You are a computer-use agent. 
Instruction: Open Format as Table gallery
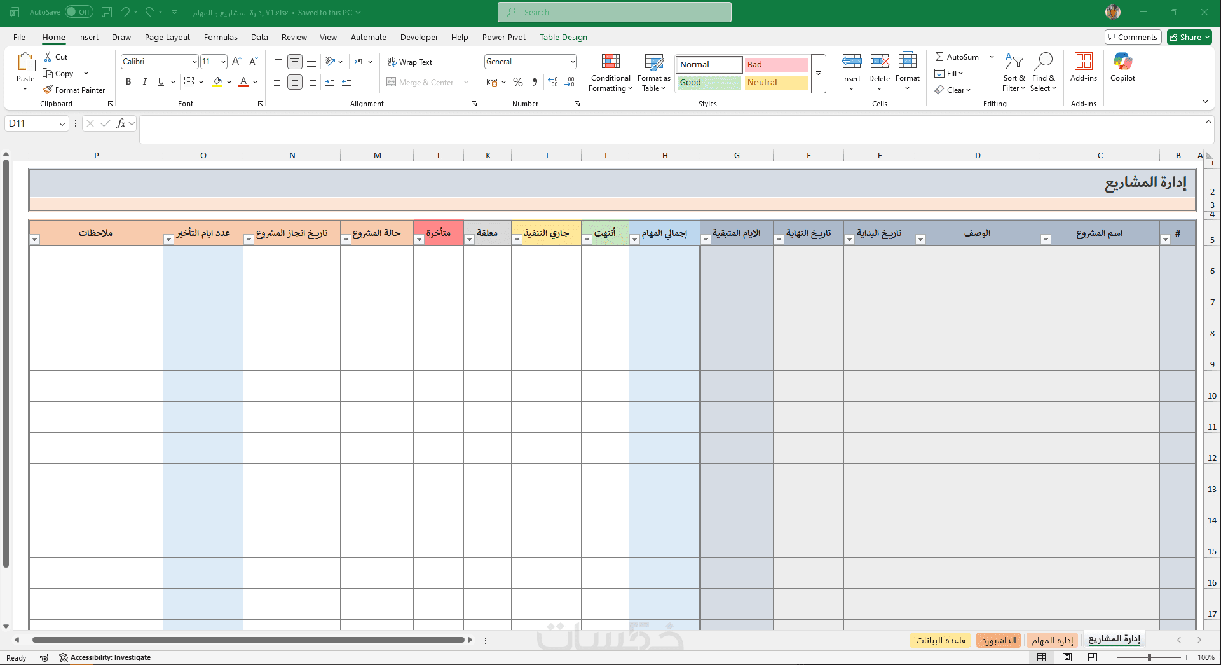click(653, 72)
